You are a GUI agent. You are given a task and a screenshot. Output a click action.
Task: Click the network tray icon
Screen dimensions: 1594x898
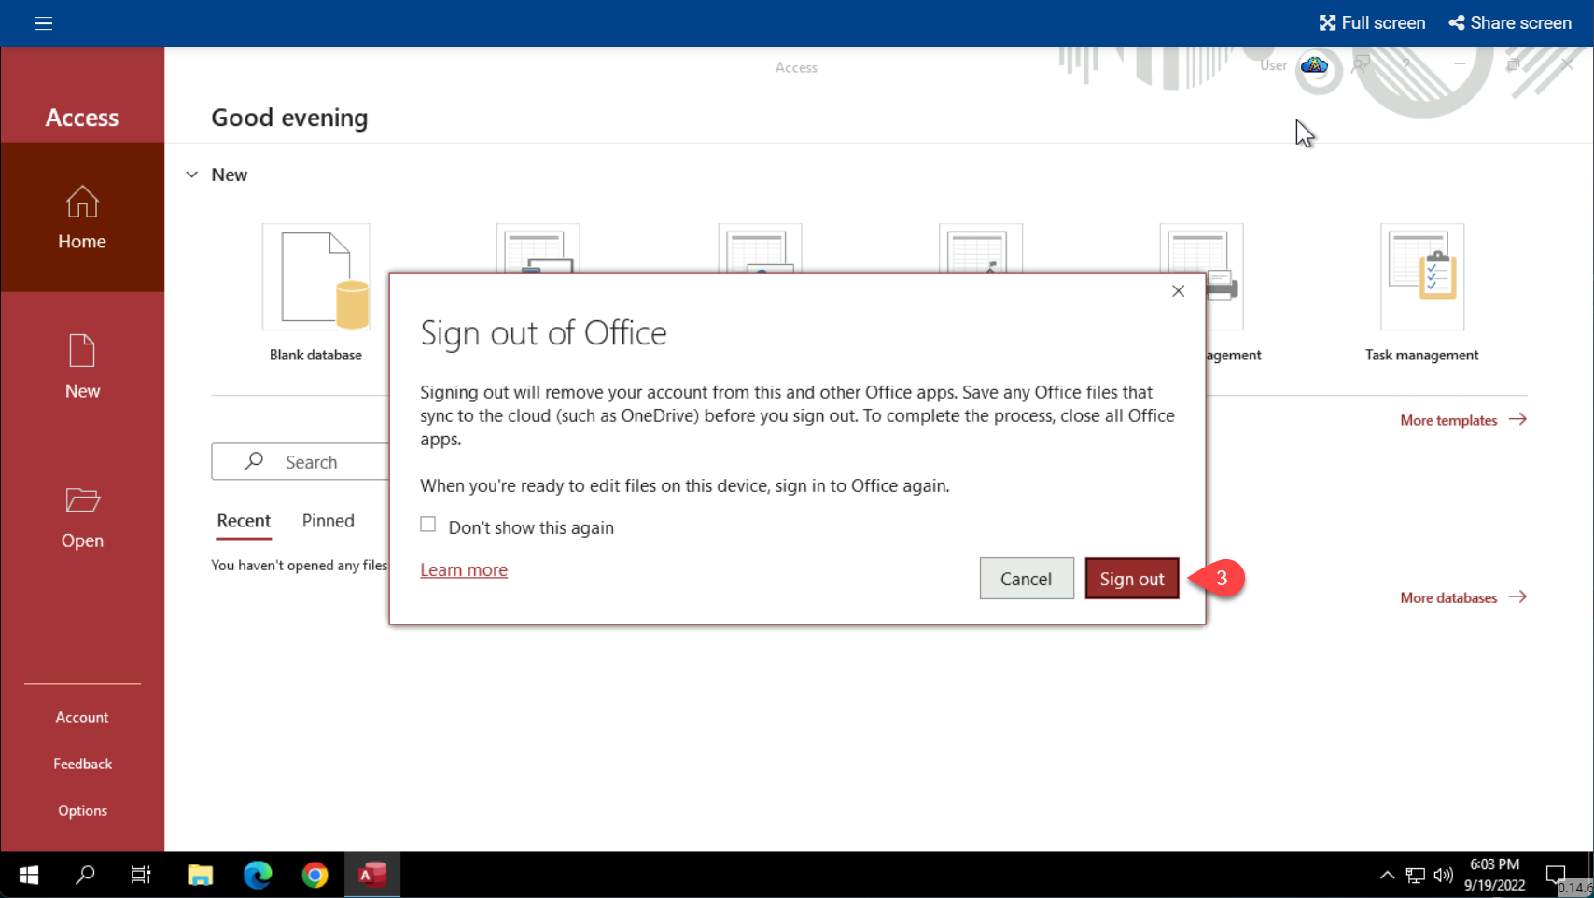click(1416, 875)
